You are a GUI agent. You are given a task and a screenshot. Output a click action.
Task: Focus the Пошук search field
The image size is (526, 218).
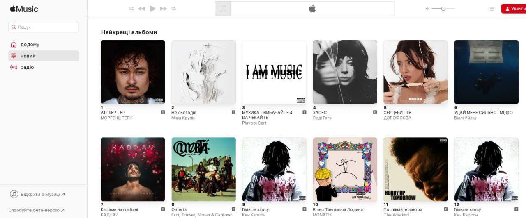click(44, 27)
